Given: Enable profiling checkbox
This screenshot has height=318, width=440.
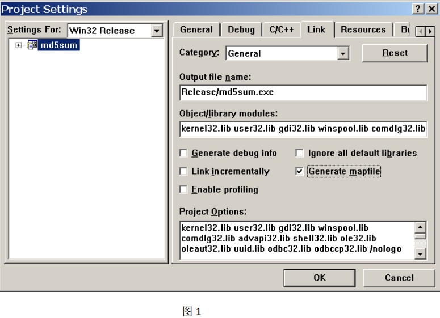Looking at the screenshot, I should [x=183, y=189].
